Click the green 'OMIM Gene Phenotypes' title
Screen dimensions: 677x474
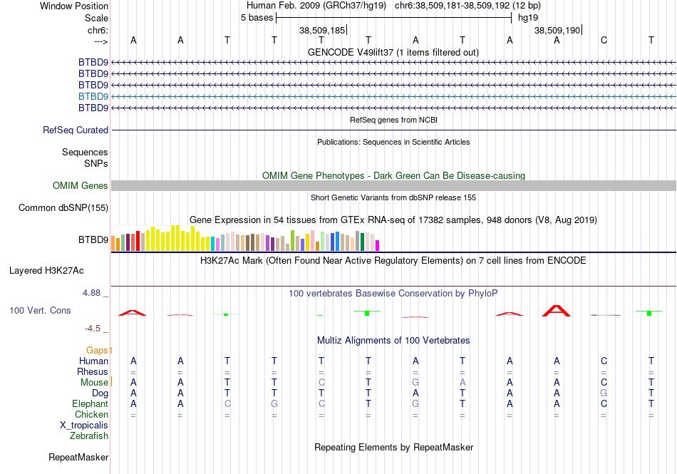393,175
